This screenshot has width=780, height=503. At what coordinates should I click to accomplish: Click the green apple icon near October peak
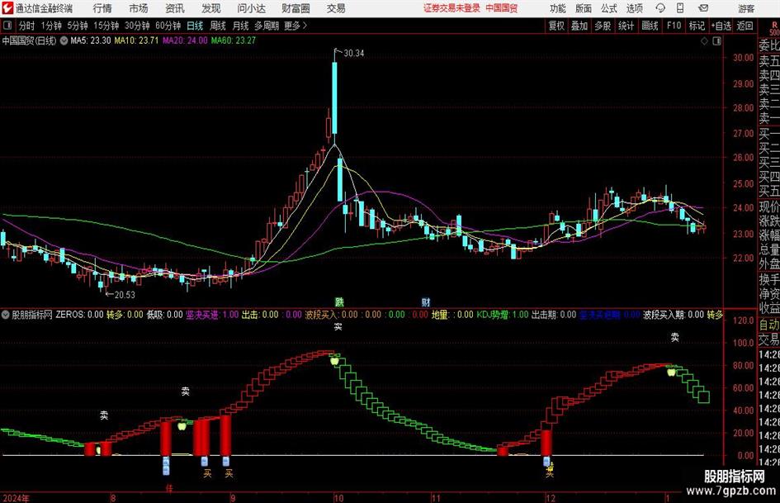click(335, 360)
